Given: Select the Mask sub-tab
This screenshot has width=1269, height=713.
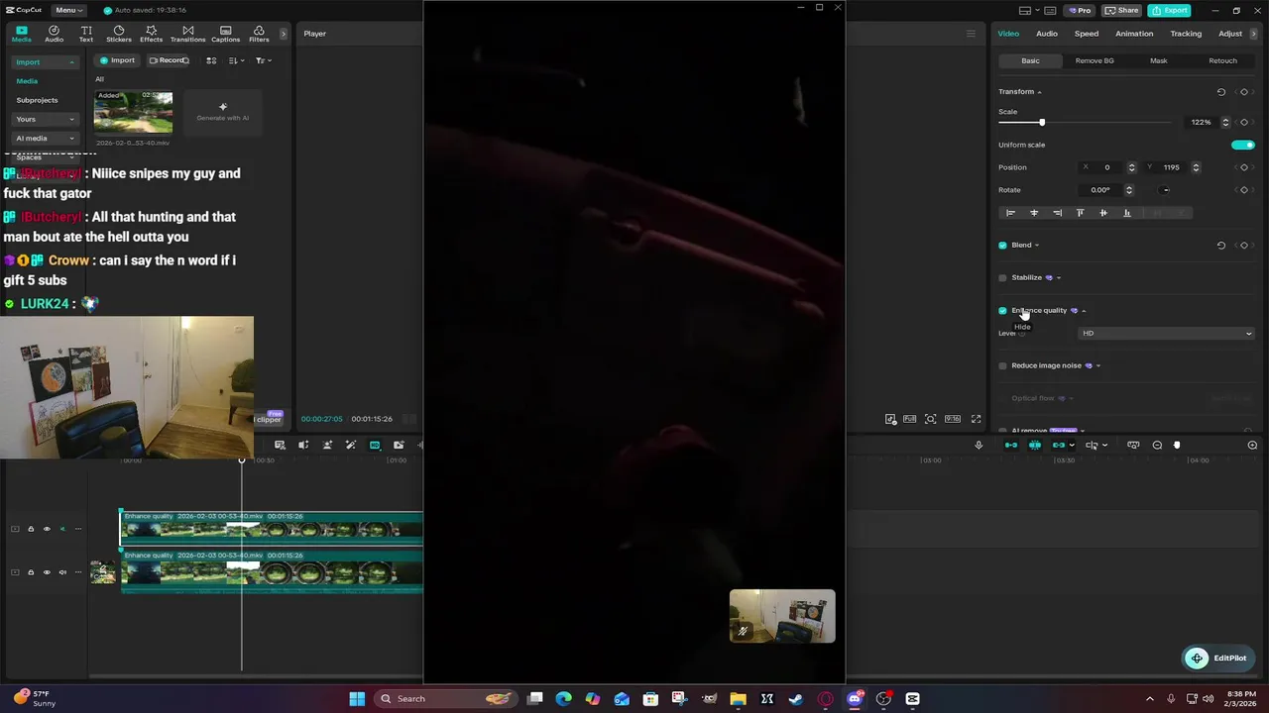Looking at the screenshot, I should tap(1158, 60).
